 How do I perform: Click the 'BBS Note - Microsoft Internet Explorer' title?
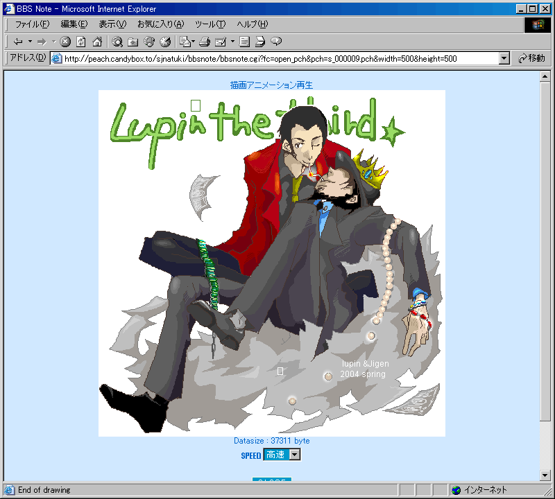[86, 9]
